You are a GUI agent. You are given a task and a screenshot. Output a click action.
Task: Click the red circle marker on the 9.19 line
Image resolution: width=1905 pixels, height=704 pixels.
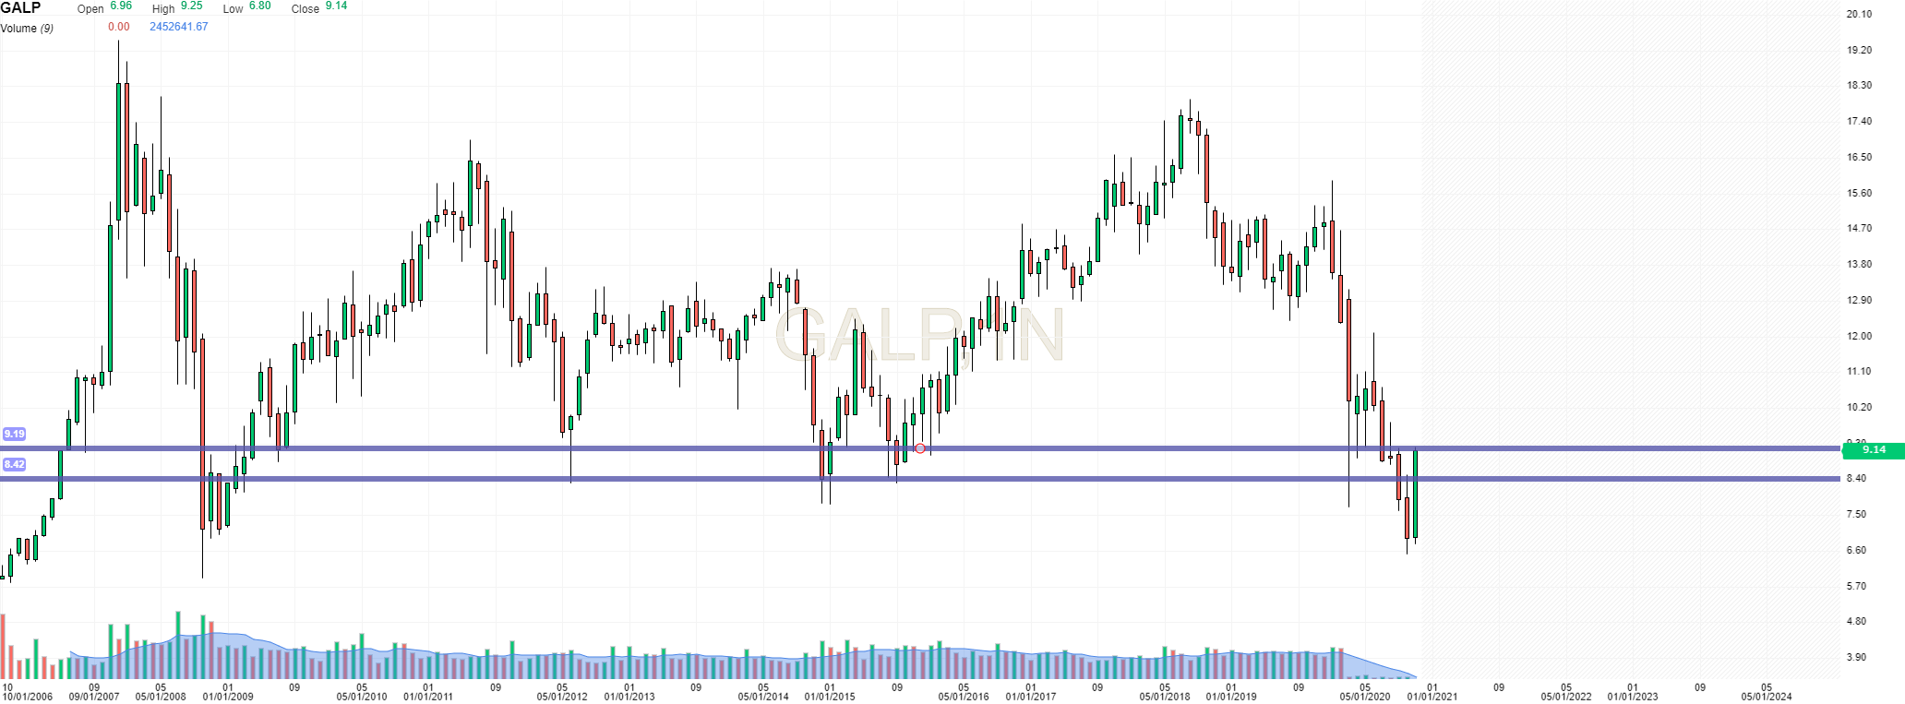click(920, 448)
